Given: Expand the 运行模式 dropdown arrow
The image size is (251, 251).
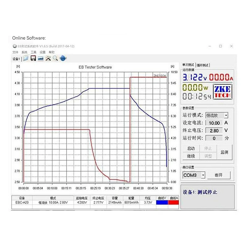Looking at the screenshot, I should [x=226, y=115].
